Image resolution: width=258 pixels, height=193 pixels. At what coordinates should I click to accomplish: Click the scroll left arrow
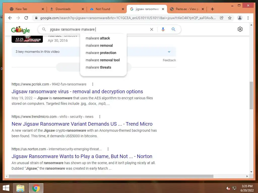pos(7,176)
